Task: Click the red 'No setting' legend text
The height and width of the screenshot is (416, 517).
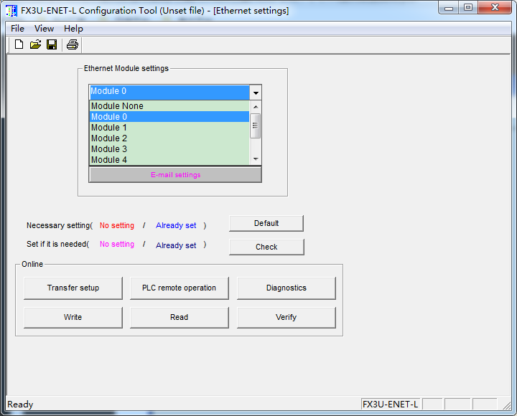Action: click(x=117, y=225)
